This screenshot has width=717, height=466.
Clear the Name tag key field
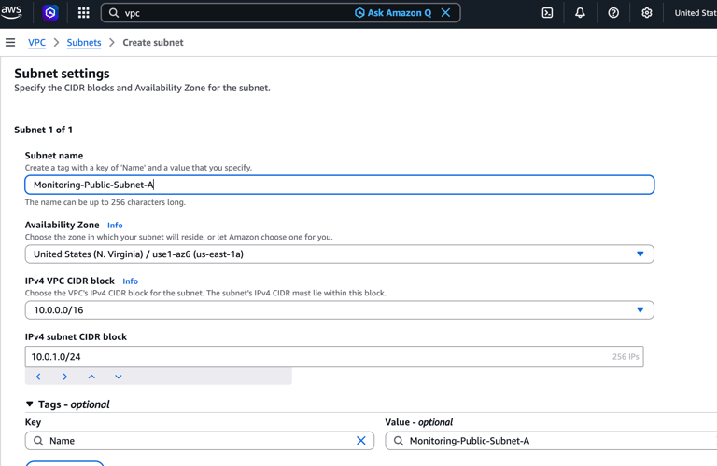361,441
